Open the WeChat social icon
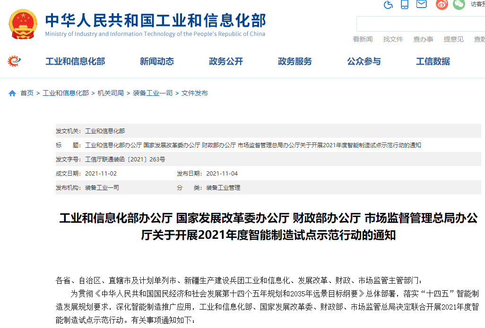 [459, 5]
